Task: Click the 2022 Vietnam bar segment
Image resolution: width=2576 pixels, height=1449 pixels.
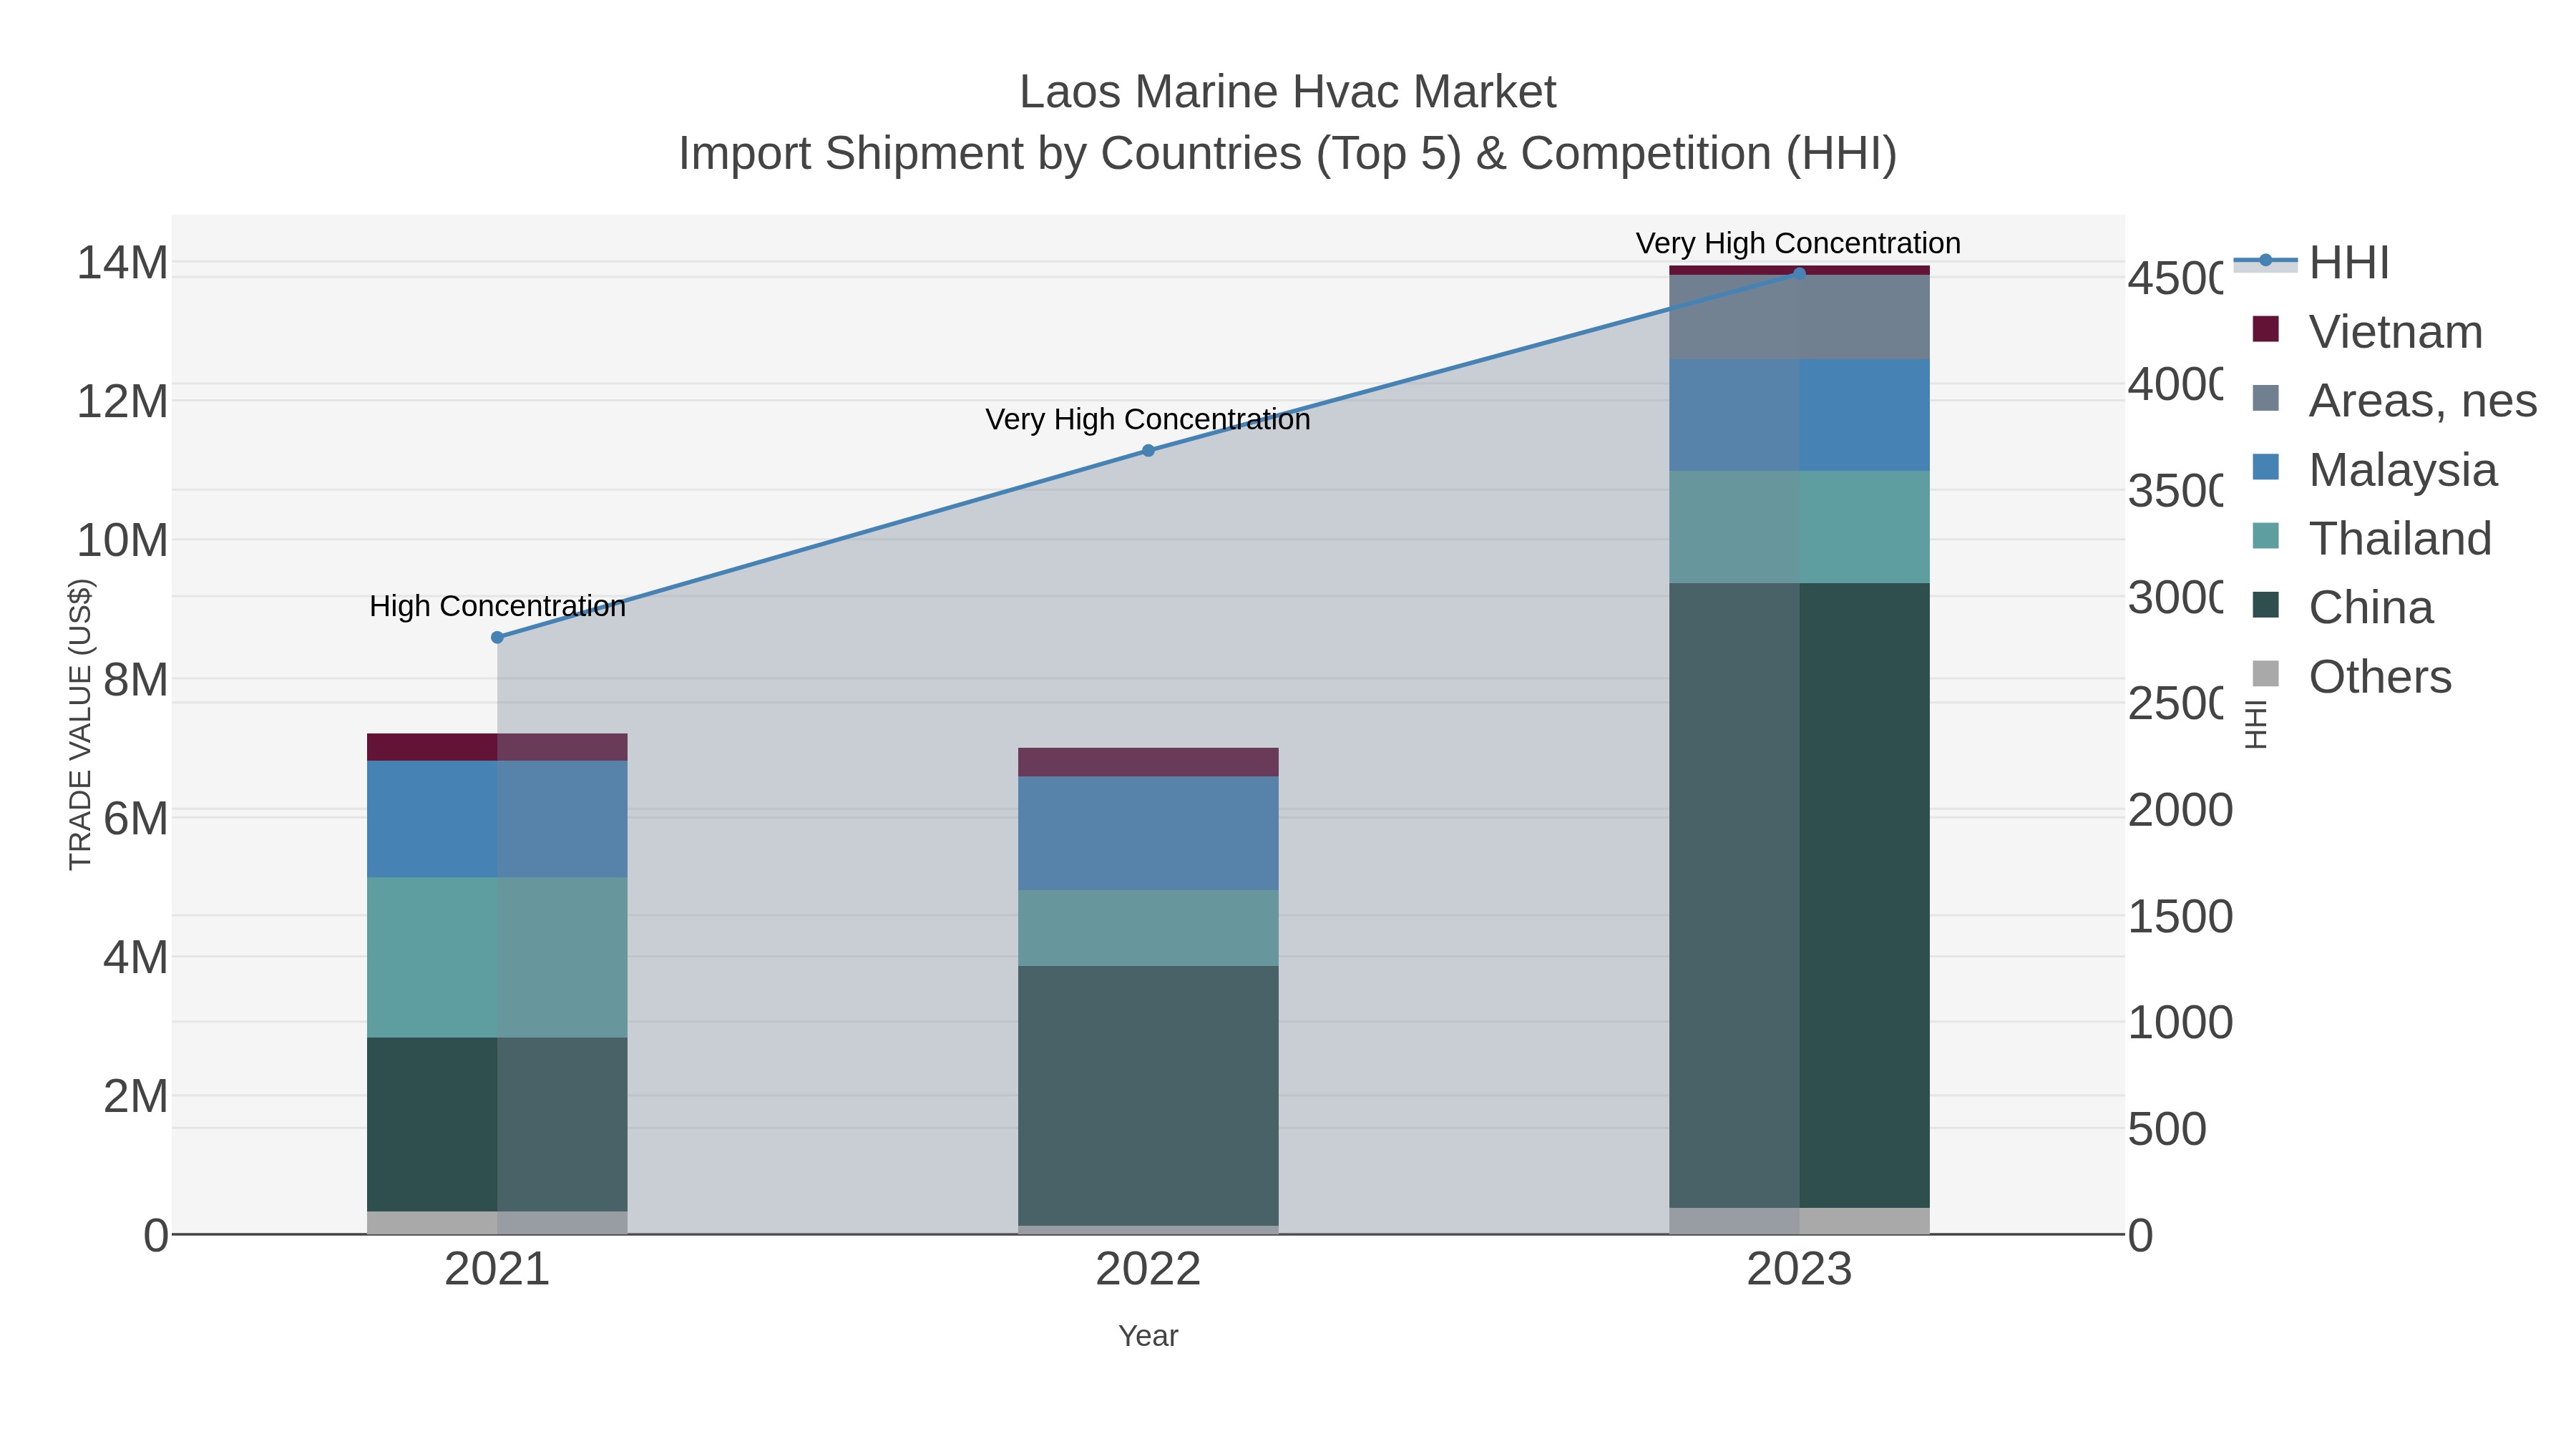Action: (x=1148, y=762)
